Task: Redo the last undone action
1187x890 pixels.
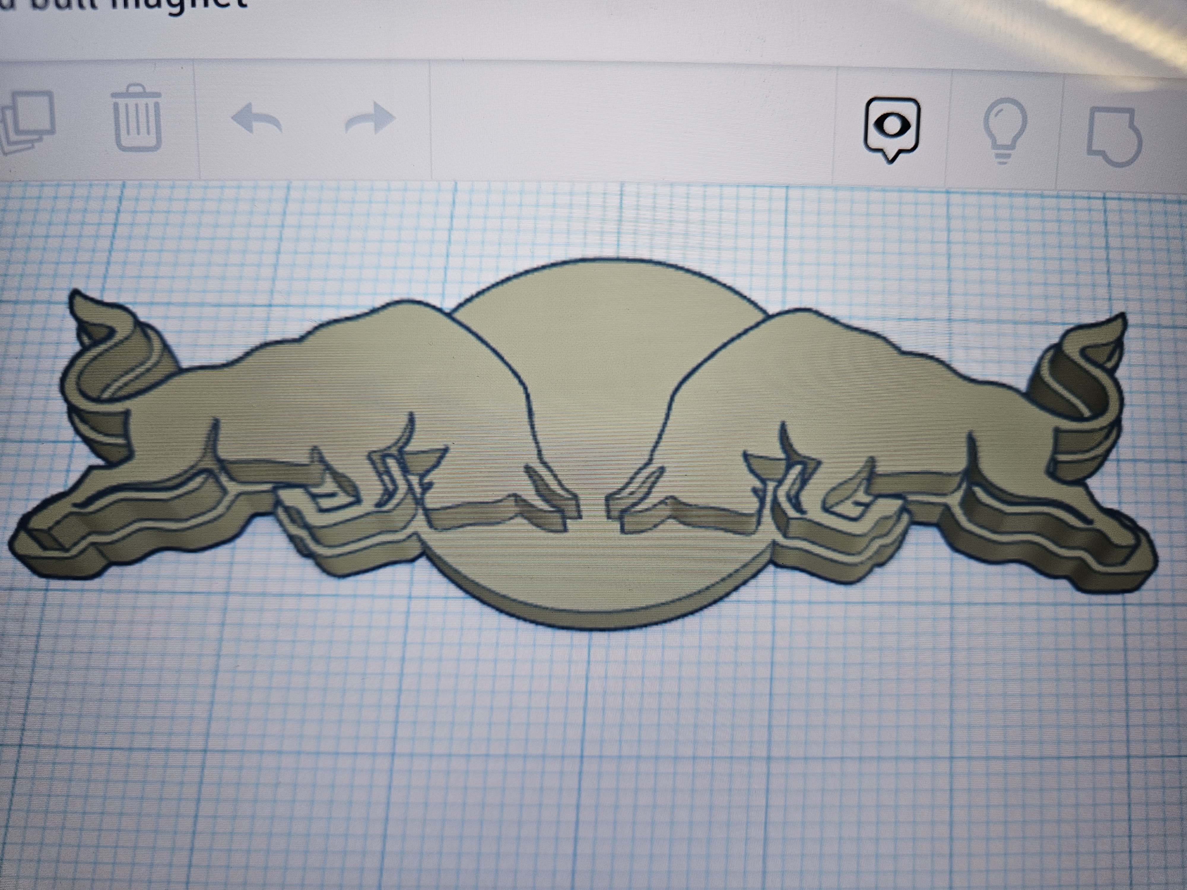Action: 371,117
